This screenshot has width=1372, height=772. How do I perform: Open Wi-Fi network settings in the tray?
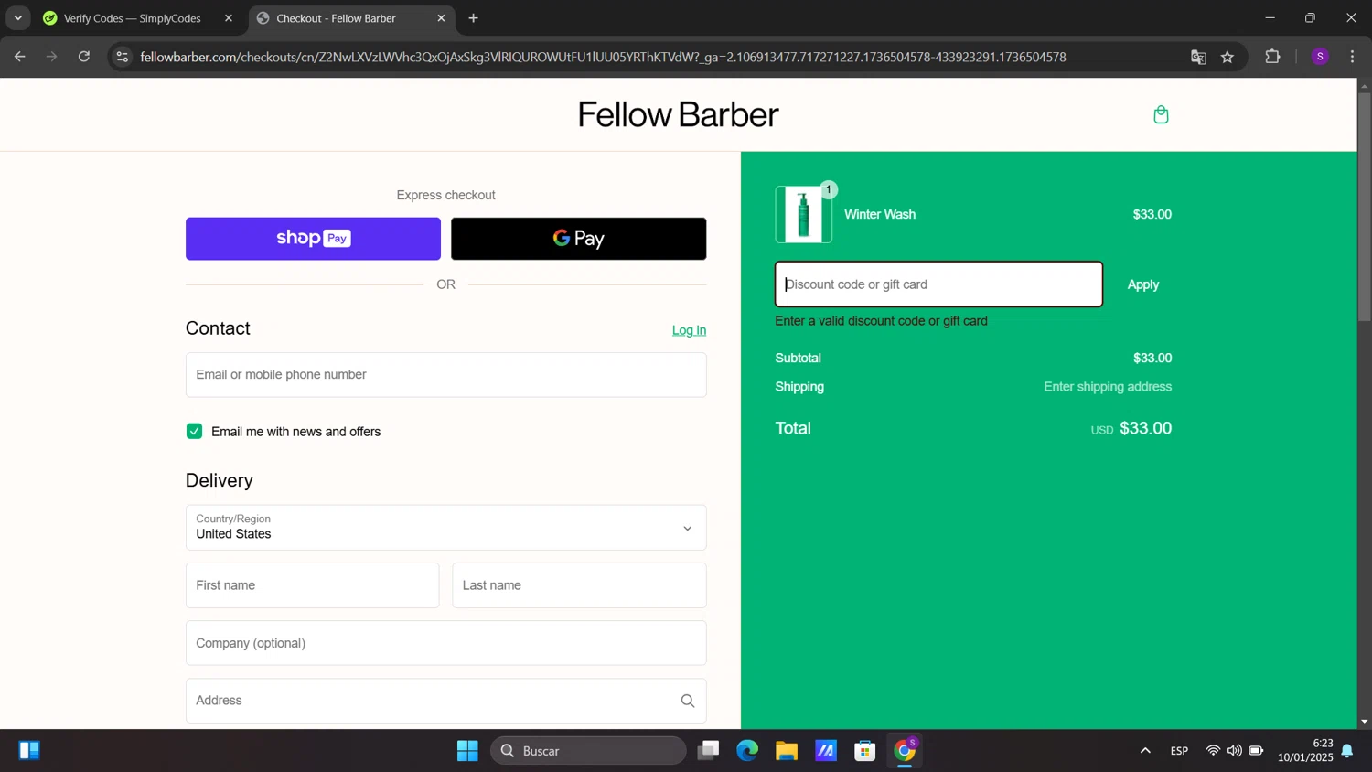(x=1213, y=751)
